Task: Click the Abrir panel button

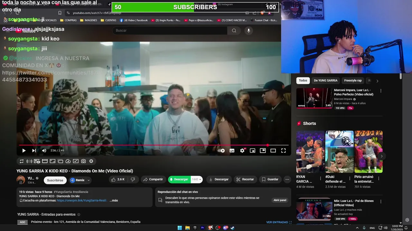Action: coord(280,200)
